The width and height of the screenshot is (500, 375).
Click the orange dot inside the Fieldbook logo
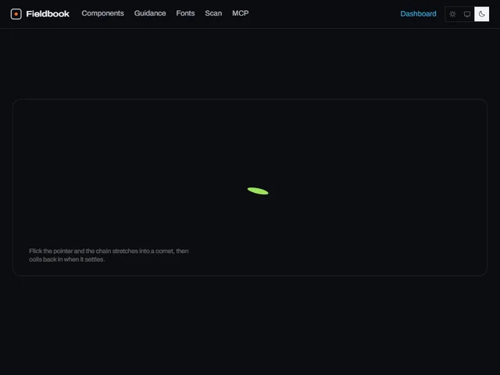[16, 14]
